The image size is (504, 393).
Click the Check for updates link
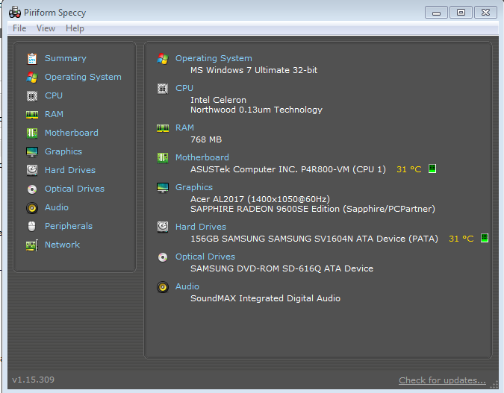[442, 380]
